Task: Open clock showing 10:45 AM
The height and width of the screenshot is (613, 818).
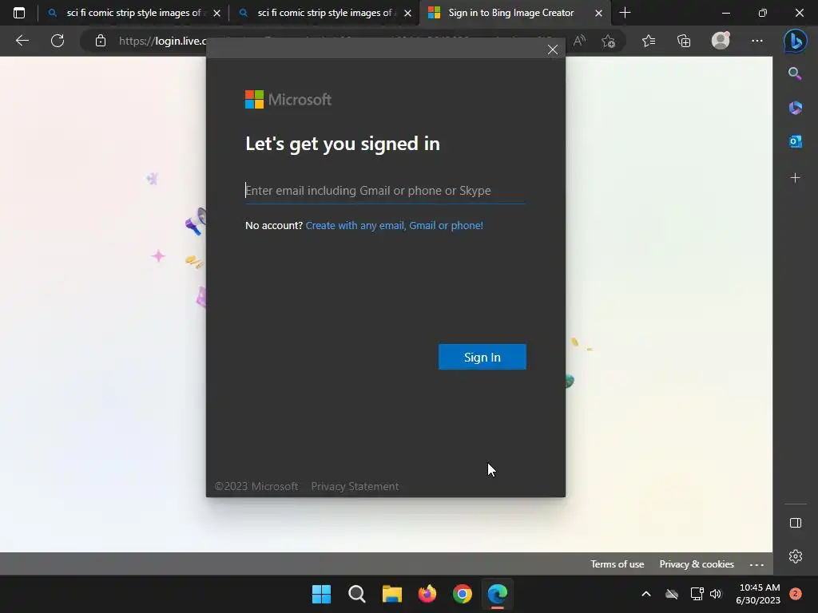Action: (x=758, y=594)
